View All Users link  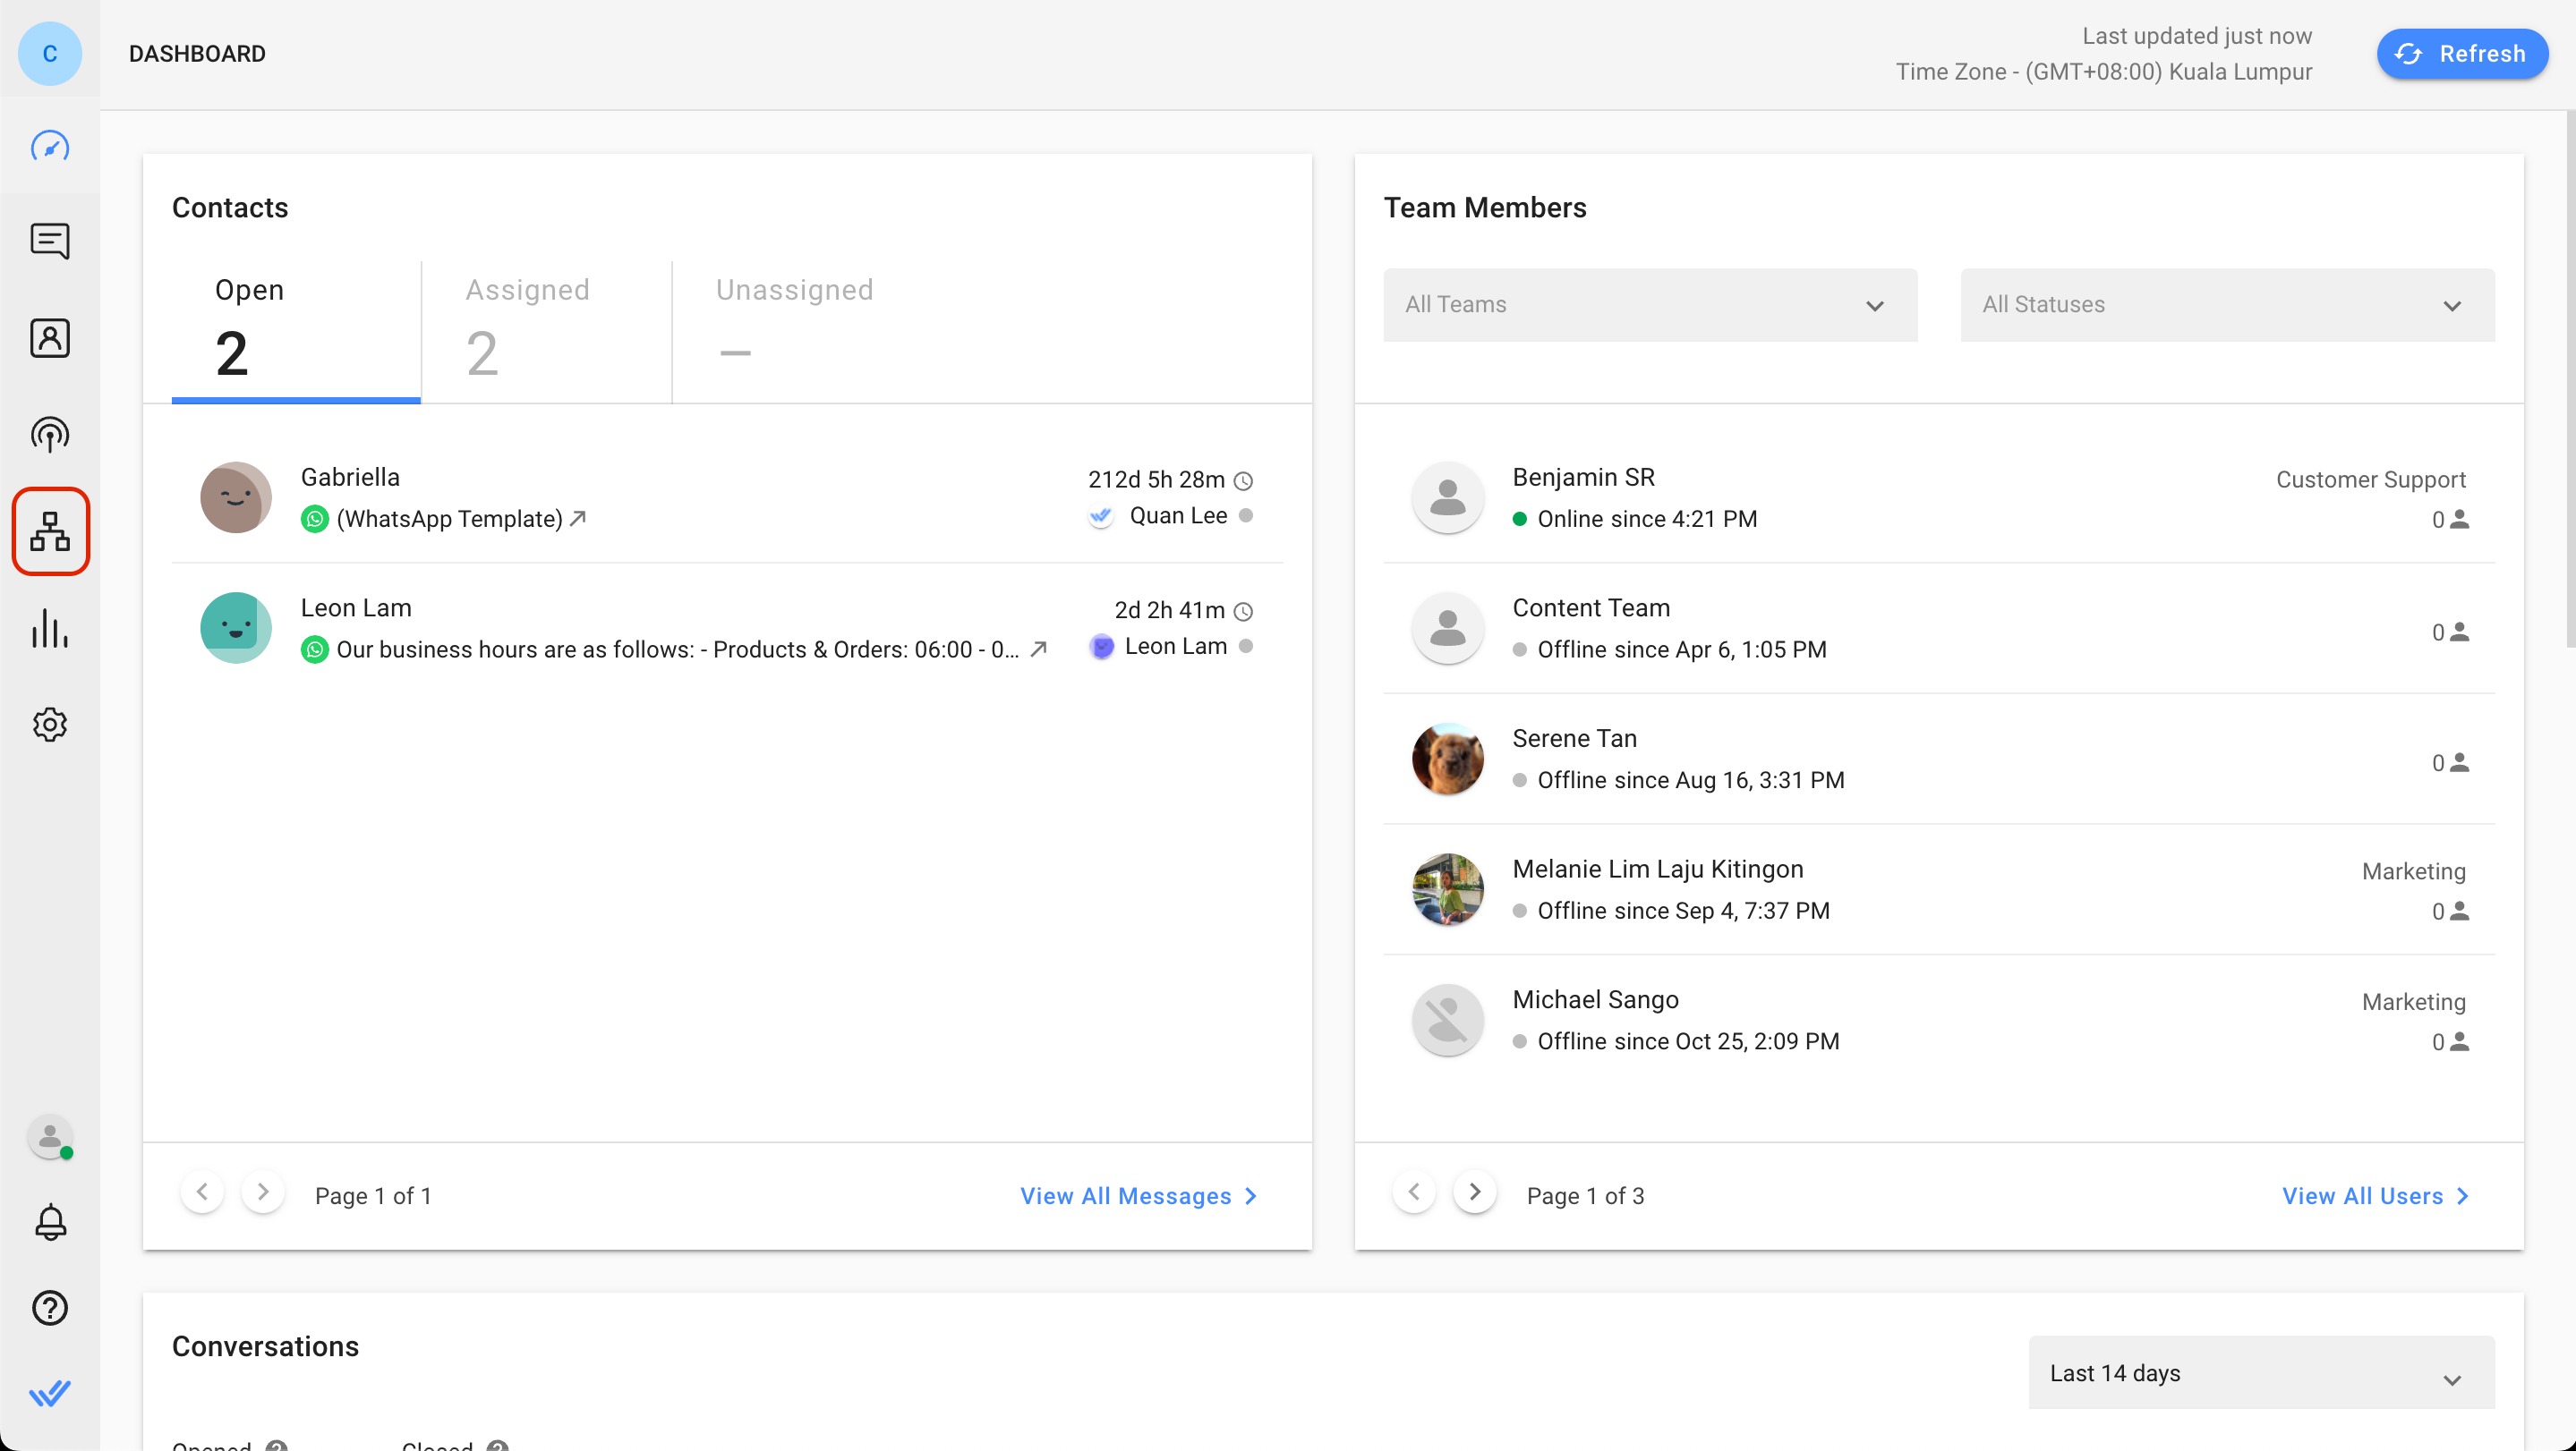(x=2376, y=1197)
